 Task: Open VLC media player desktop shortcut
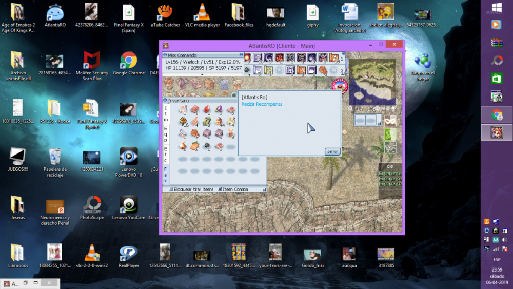tap(202, 15)
